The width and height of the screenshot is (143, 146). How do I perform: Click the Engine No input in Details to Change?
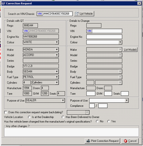tap(104, 36)
